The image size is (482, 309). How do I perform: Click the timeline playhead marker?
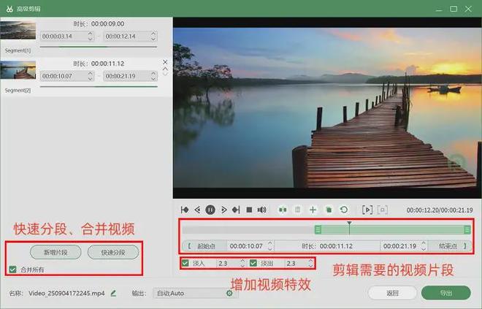349,223
